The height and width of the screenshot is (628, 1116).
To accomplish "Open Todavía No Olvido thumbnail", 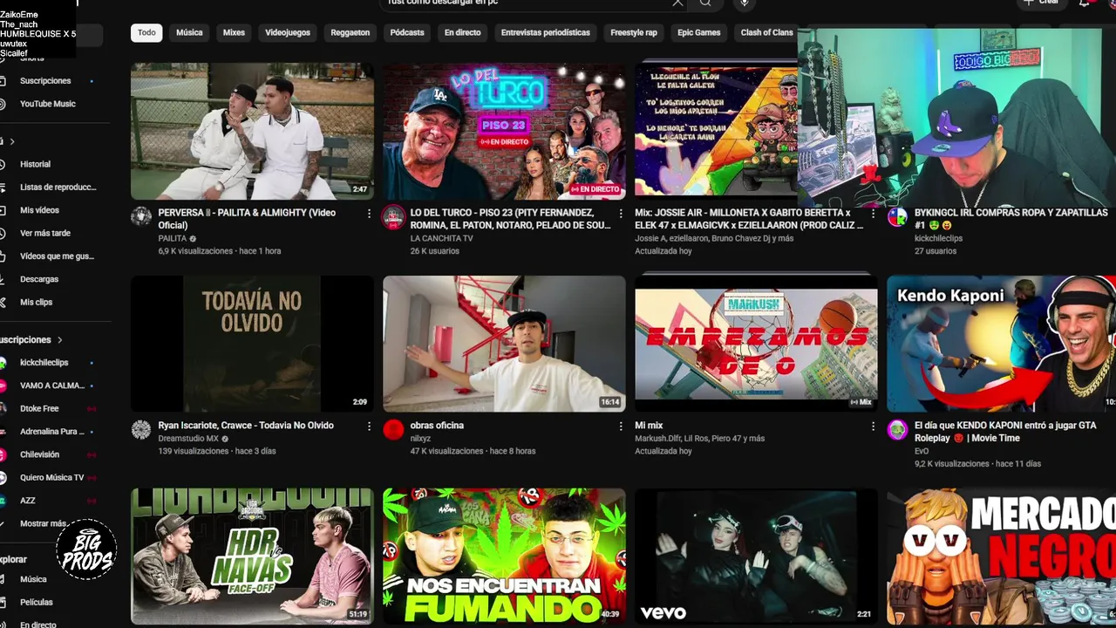I will tap(252, 344).
